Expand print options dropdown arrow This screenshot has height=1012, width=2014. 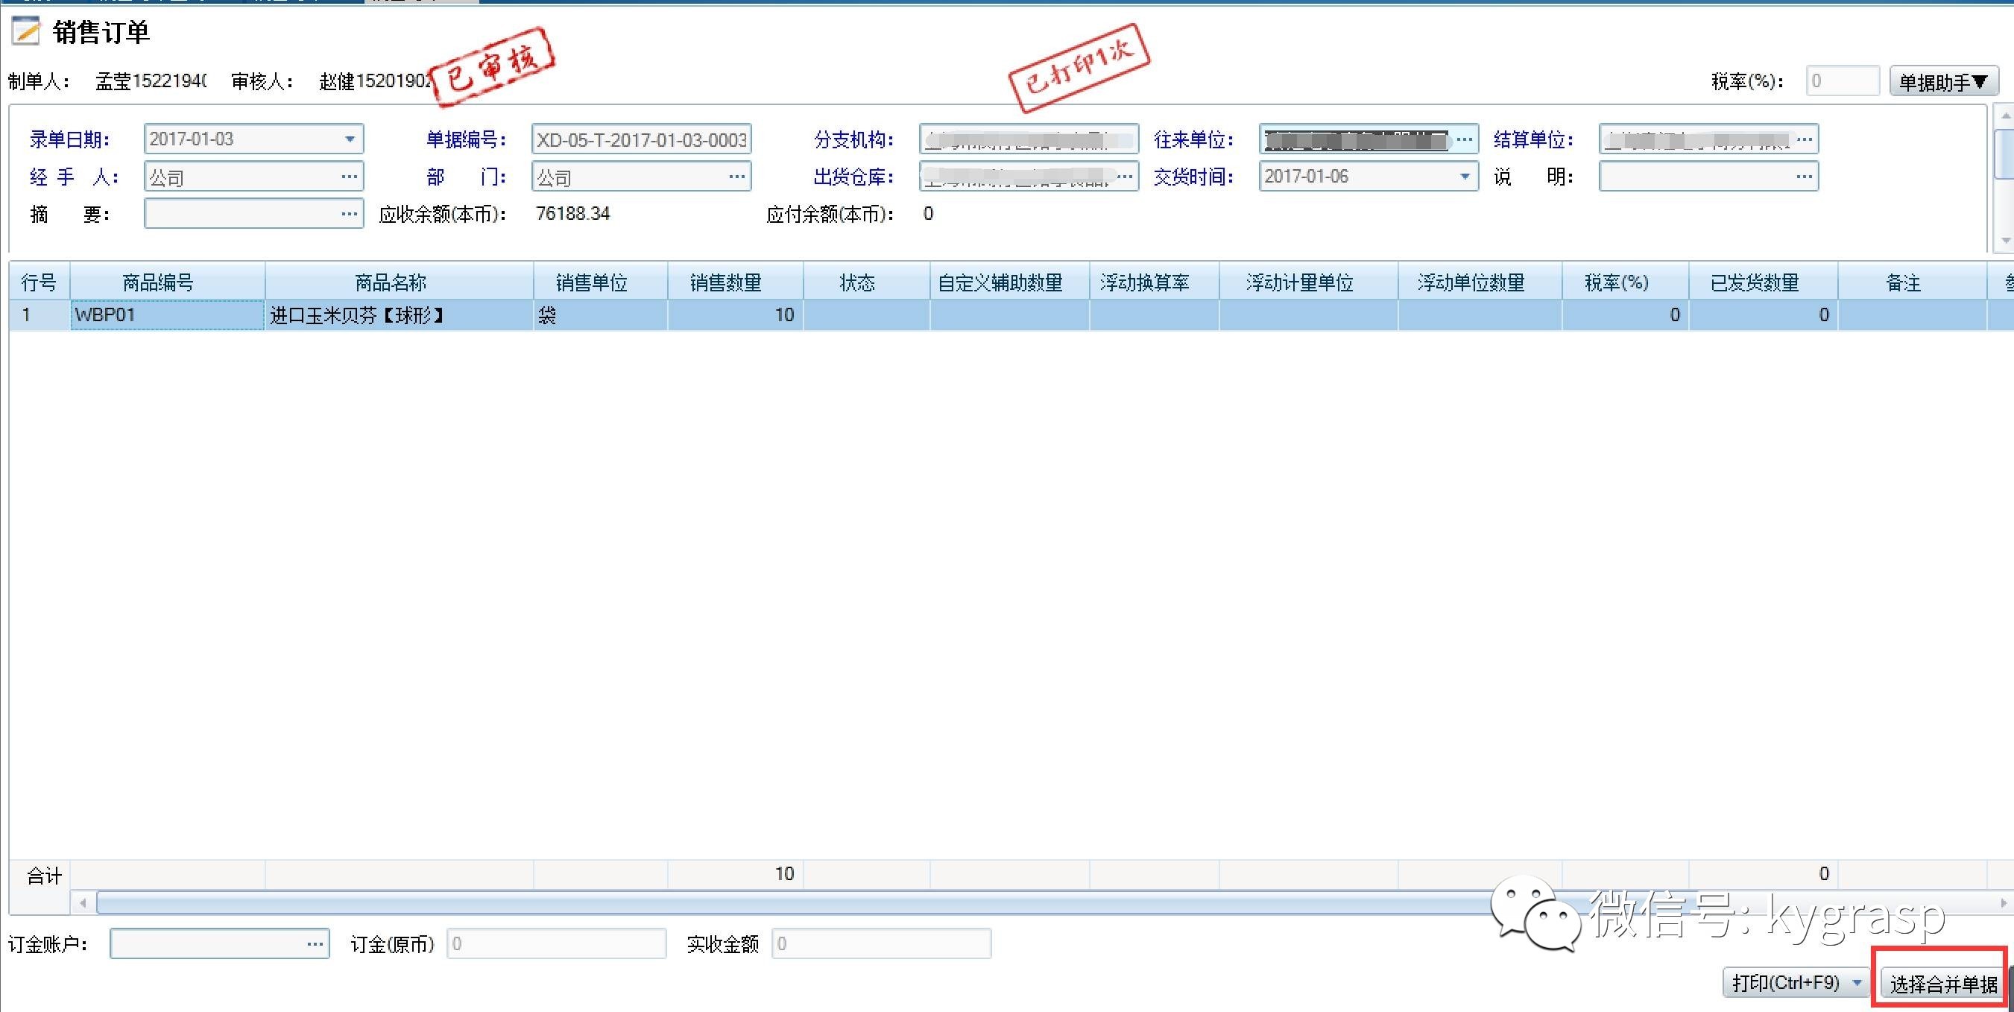1857,982
